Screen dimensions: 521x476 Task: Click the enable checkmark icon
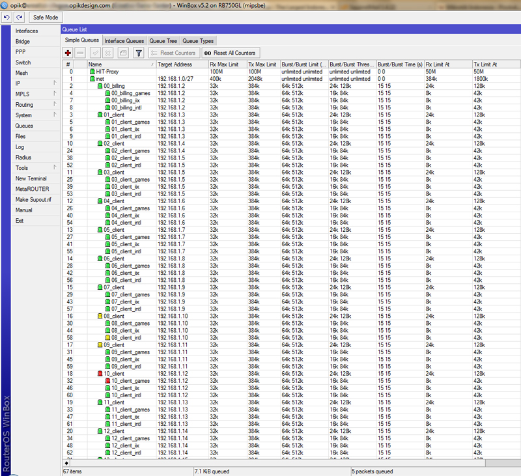click(x=95, y=53)
